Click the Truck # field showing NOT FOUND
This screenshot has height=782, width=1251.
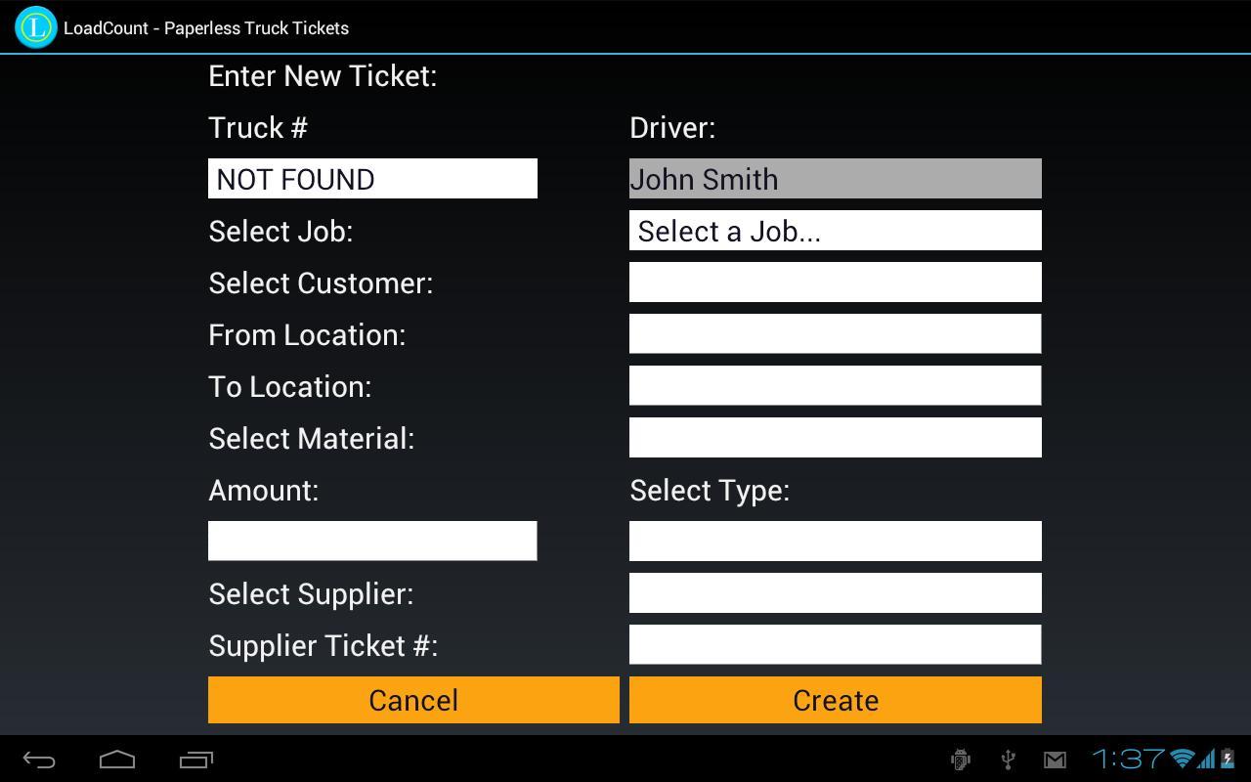coord(372,178)
